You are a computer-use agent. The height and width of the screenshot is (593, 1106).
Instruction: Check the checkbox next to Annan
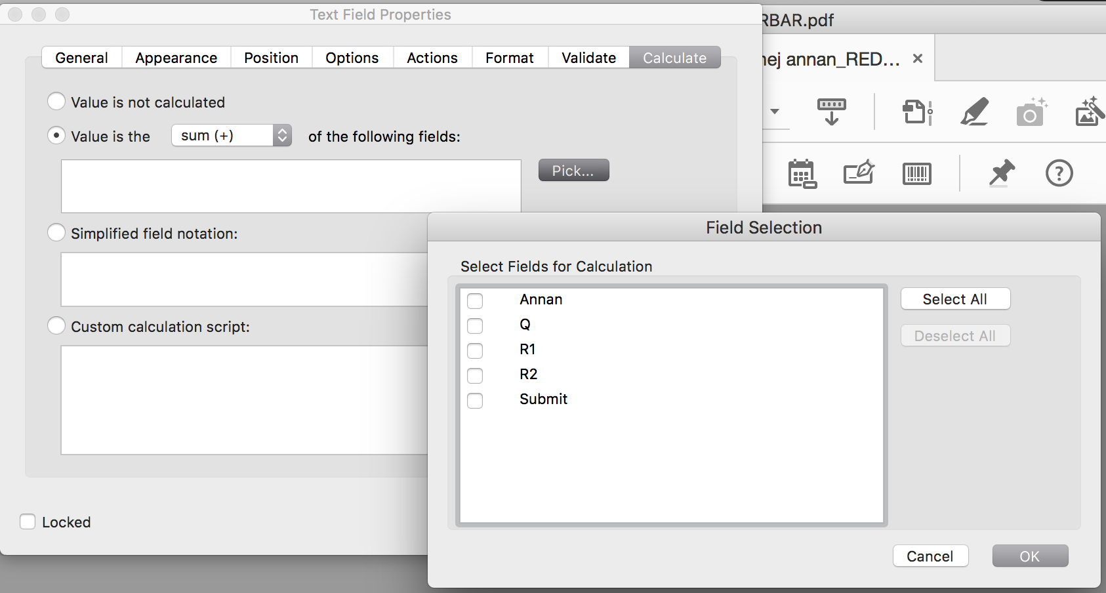[x=475, y=300]
